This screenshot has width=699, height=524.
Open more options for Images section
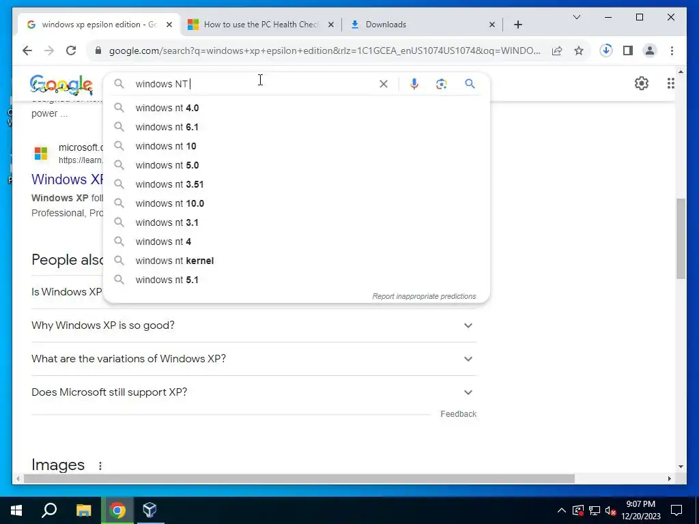click(x=100, y=465)
